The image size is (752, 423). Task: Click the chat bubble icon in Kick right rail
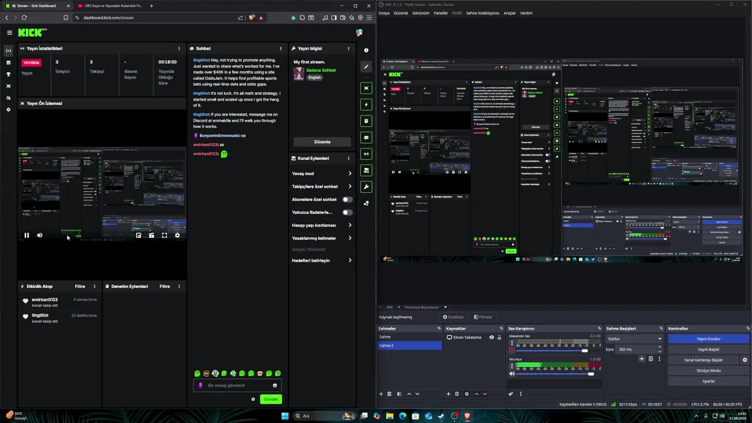pyautogui.click(x=366, y=137)
